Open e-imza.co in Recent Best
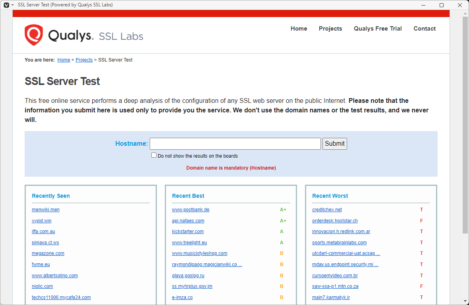The image size is (469, 305). point(182,297)
